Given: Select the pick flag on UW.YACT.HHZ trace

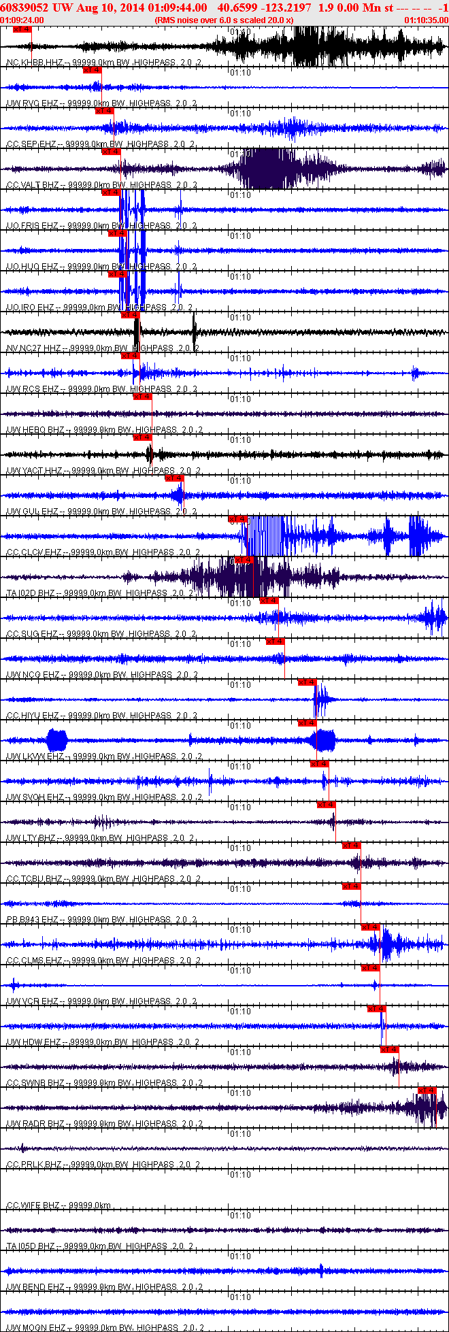Looking at the screenshot, I should [x=142, y=437].
